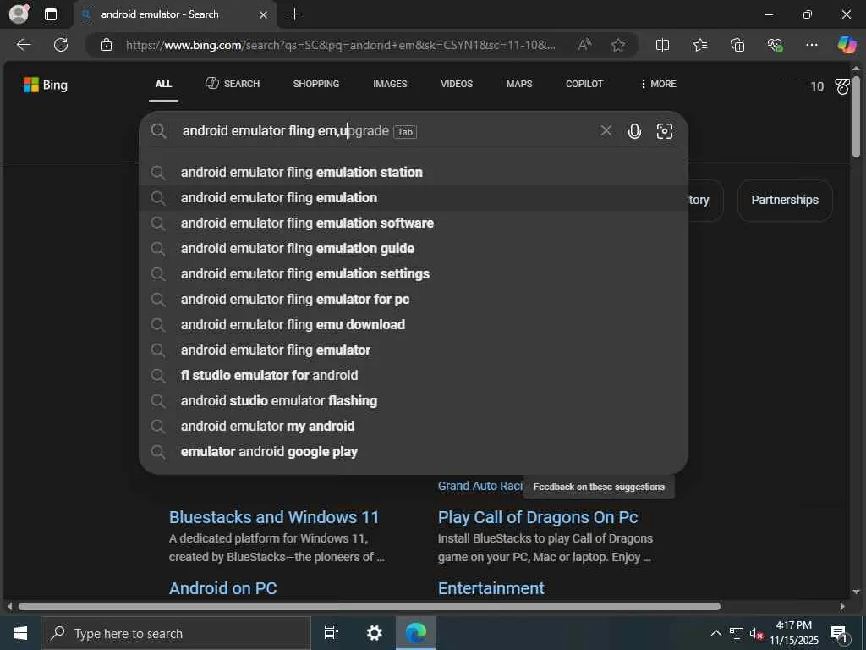Switch to the SEARCH tab
The image size is (866, 650).
click(x=233, y=84)
